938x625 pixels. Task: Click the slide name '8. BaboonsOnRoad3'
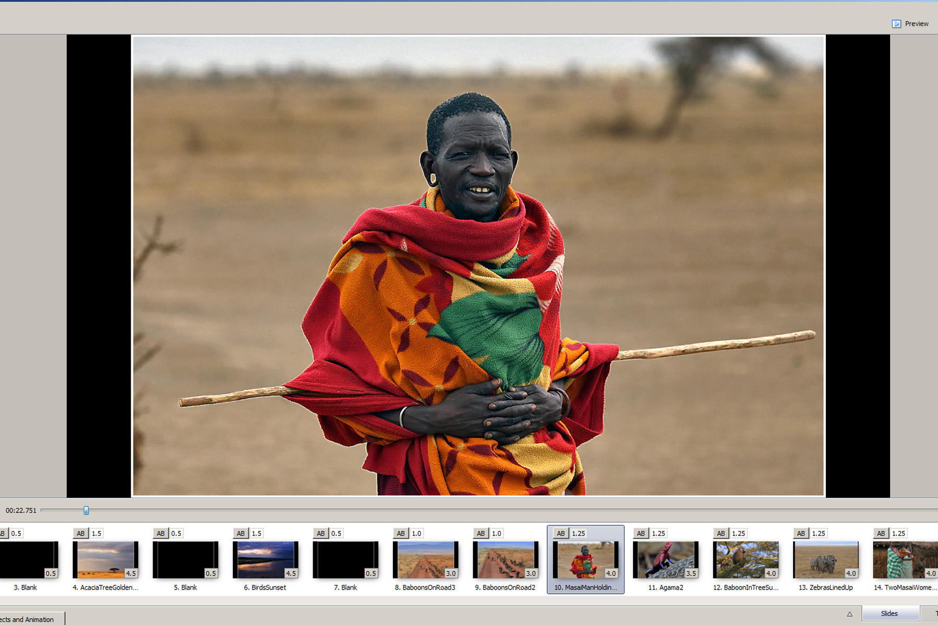(425, 587)
